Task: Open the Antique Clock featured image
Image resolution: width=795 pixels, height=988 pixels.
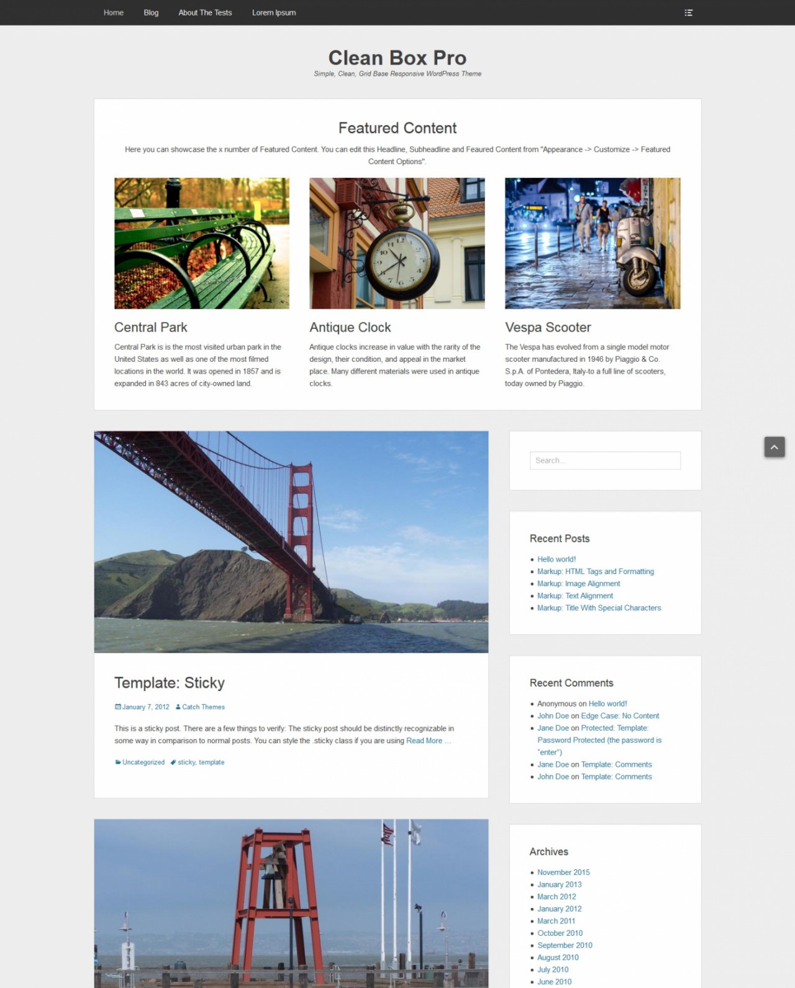Action: pos(397,243)
